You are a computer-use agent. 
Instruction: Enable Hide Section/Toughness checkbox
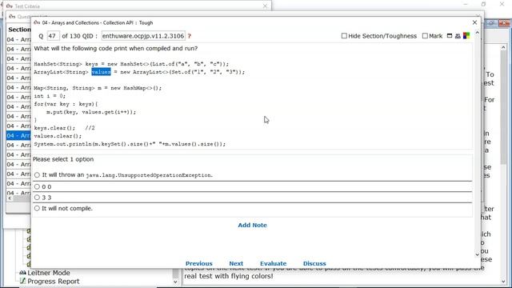[344, 36]
